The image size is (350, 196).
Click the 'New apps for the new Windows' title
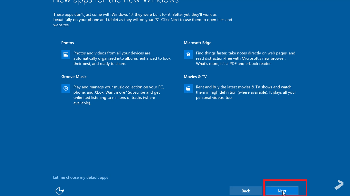[x=116, y=2]
